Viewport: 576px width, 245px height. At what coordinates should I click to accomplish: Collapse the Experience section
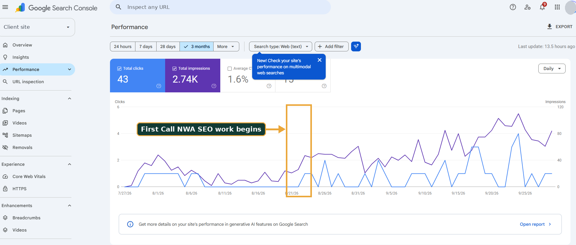click(x=70, y=164)
